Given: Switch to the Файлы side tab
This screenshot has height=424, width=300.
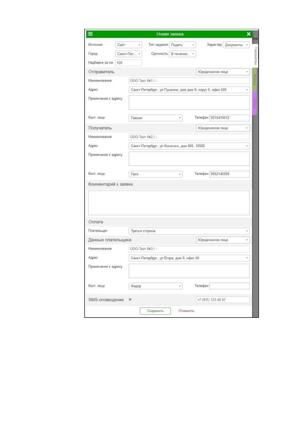Looking at the screenshot, I should 255,80.
